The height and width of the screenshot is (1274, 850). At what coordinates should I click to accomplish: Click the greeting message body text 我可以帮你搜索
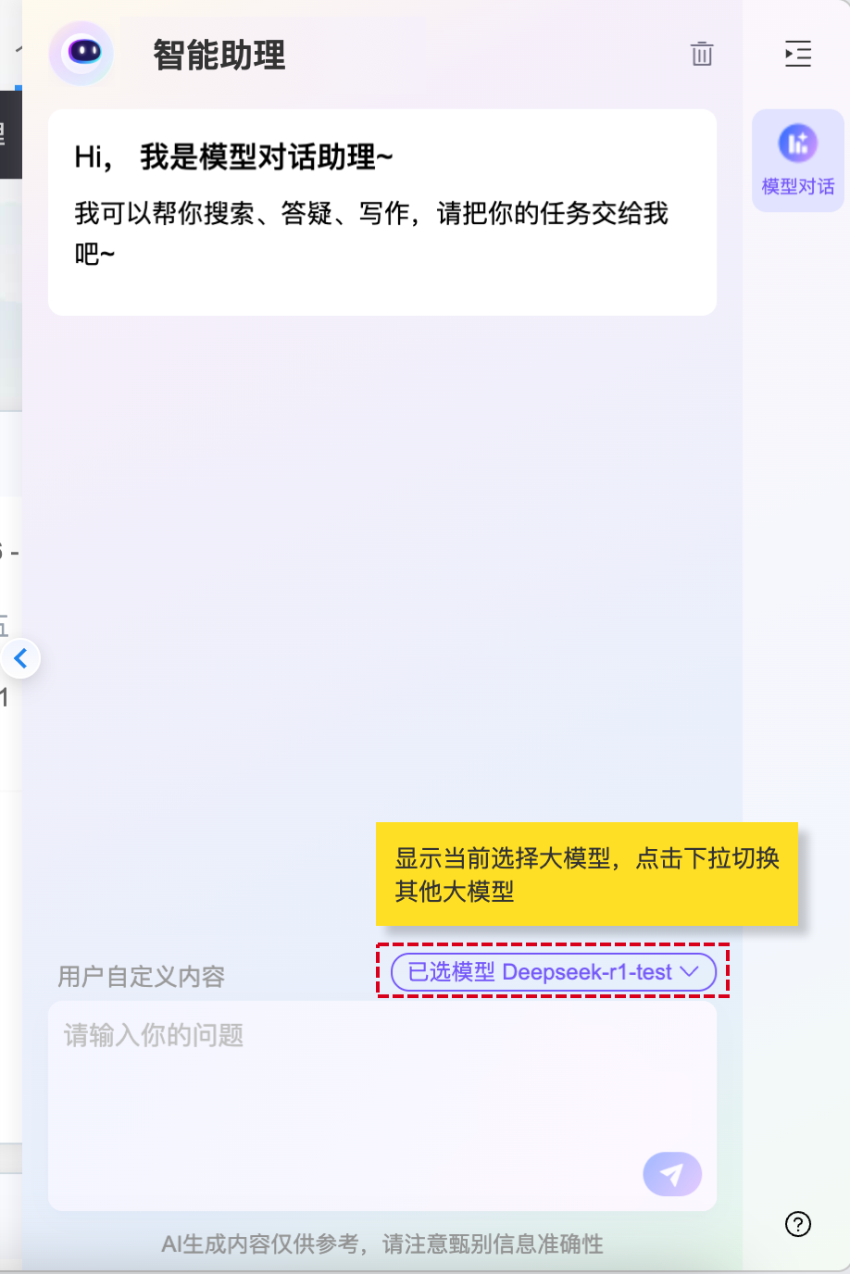pos(371,232)
